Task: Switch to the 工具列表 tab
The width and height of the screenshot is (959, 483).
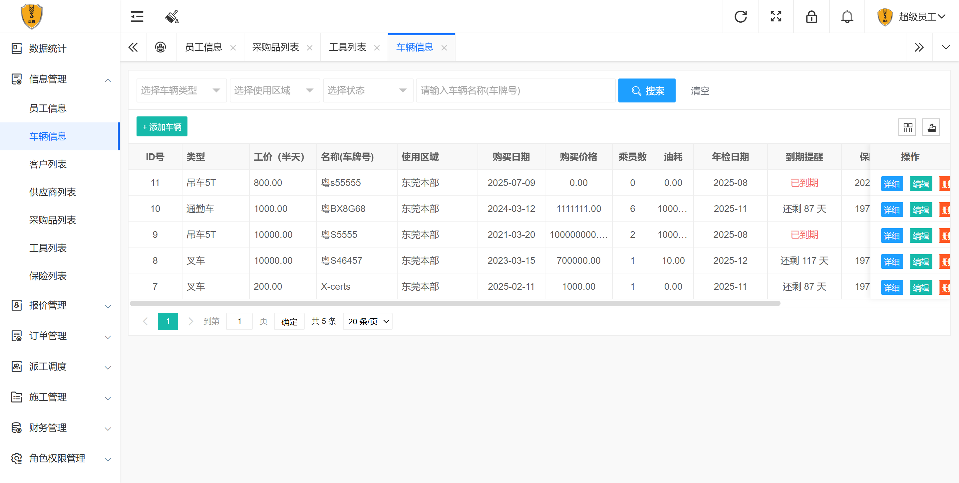Action: [x=347, y=47]
